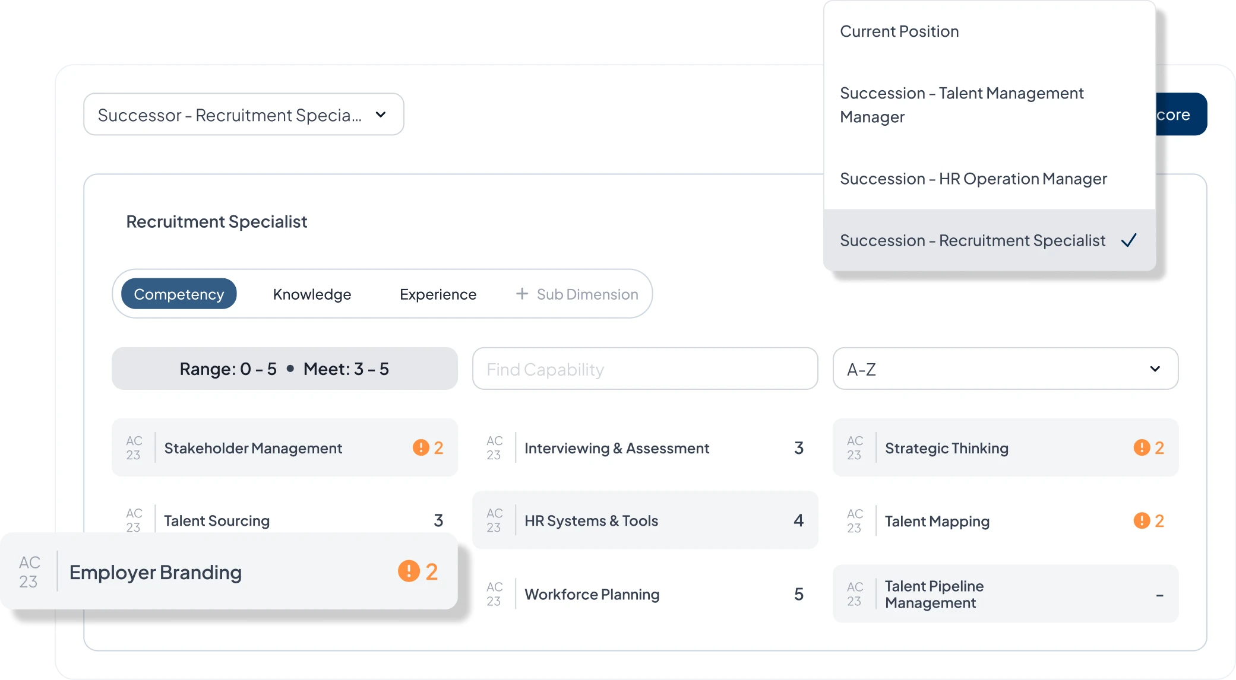Click the warning icon on Strategic Thinking
The height and width of the screenshot is (680, 1236).
click(1141, 447)
